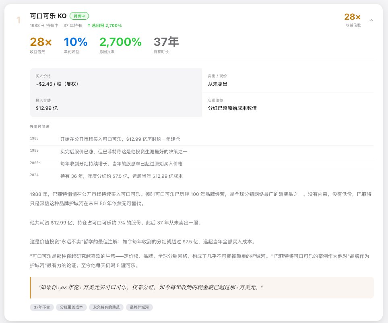Collapse the 可口可乐 KO card chevron
388x323 pixels.
[x=371, y=20]
